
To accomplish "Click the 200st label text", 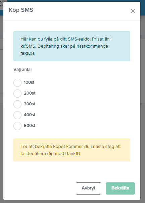I will [x=30, y=93].
